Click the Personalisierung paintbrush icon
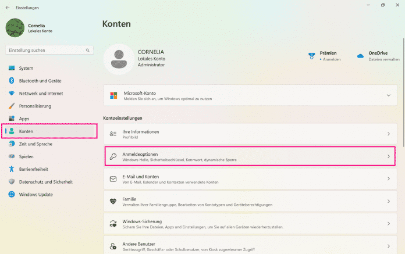Image resolution: width=405 pixels, height=254 pixels. click(11, 106)
